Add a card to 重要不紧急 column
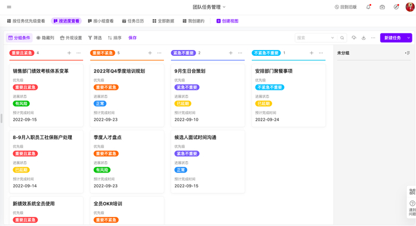 [x=150, y=53]
